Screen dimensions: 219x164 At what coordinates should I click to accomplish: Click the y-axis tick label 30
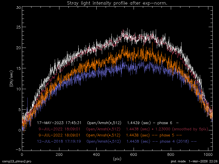coord(18,8)
